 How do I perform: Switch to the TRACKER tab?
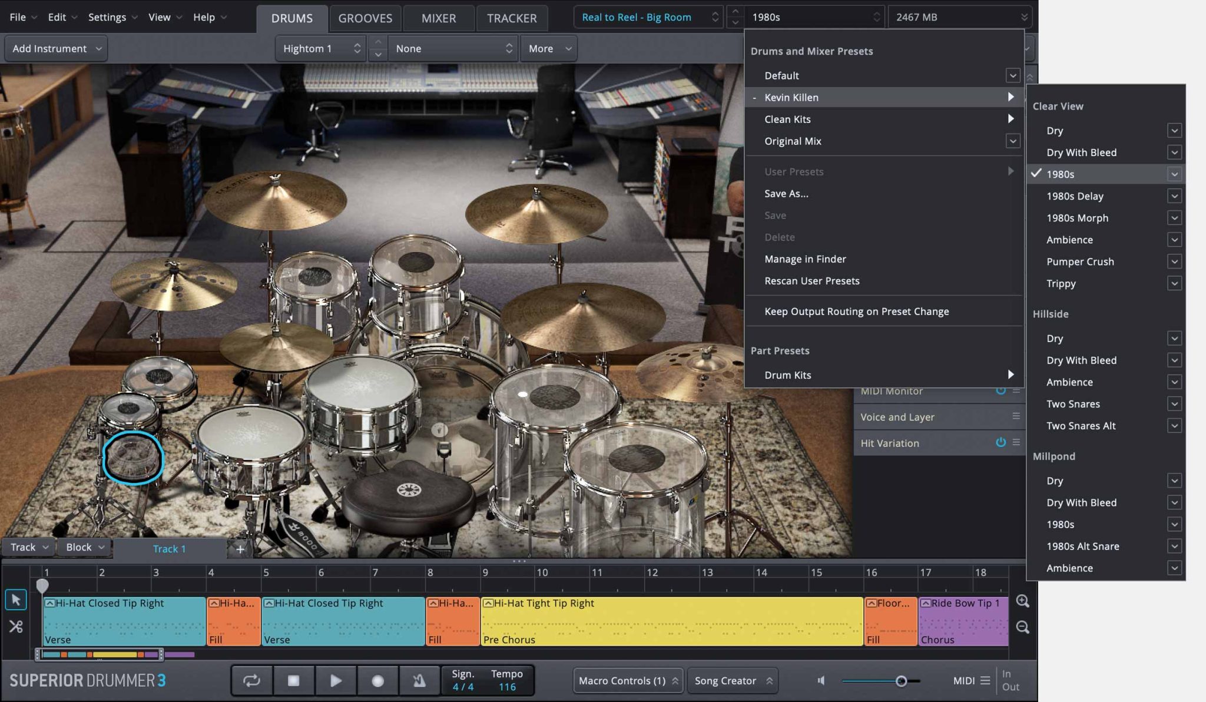click(512, 18)
